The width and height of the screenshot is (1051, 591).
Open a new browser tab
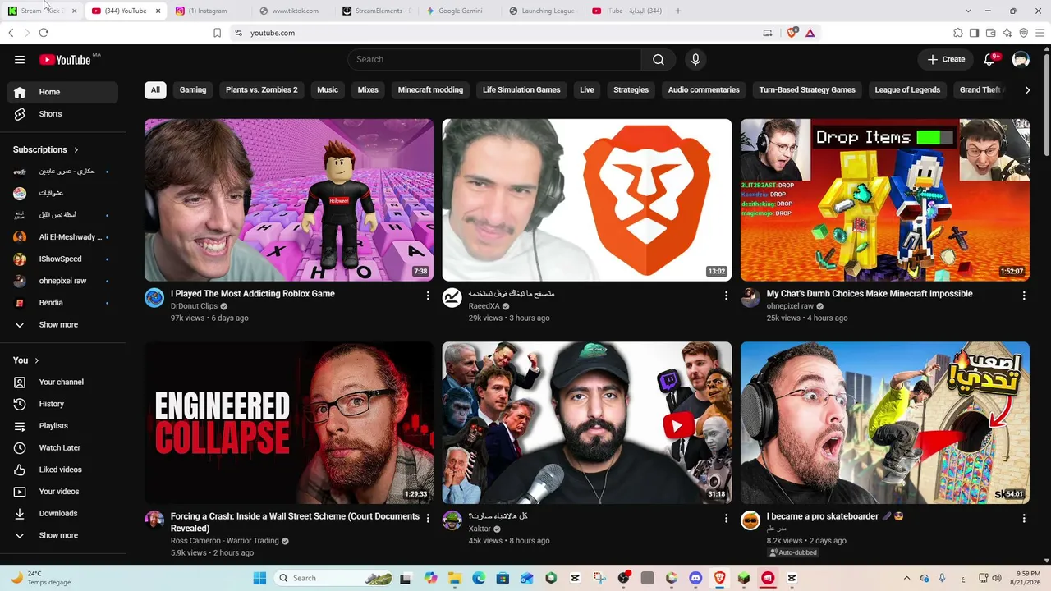click(x=677, y=11)
